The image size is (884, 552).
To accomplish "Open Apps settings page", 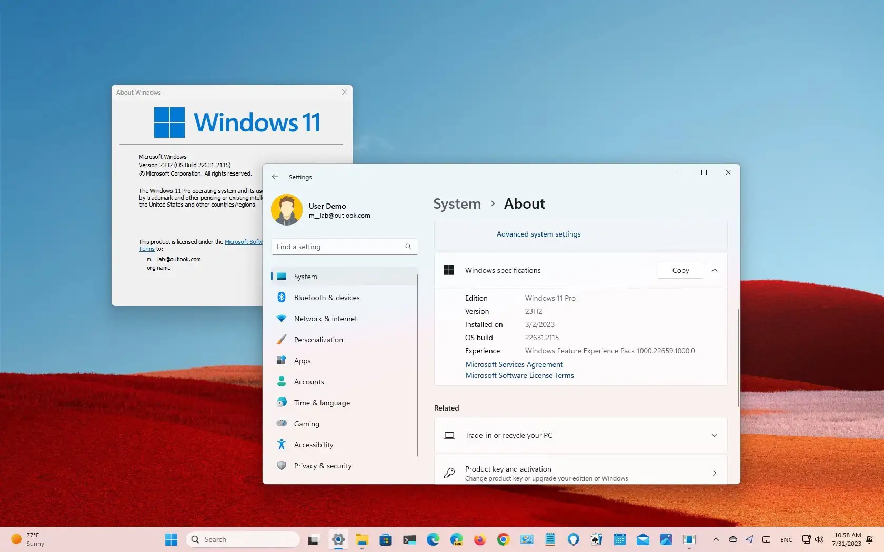I will point(345,361).
